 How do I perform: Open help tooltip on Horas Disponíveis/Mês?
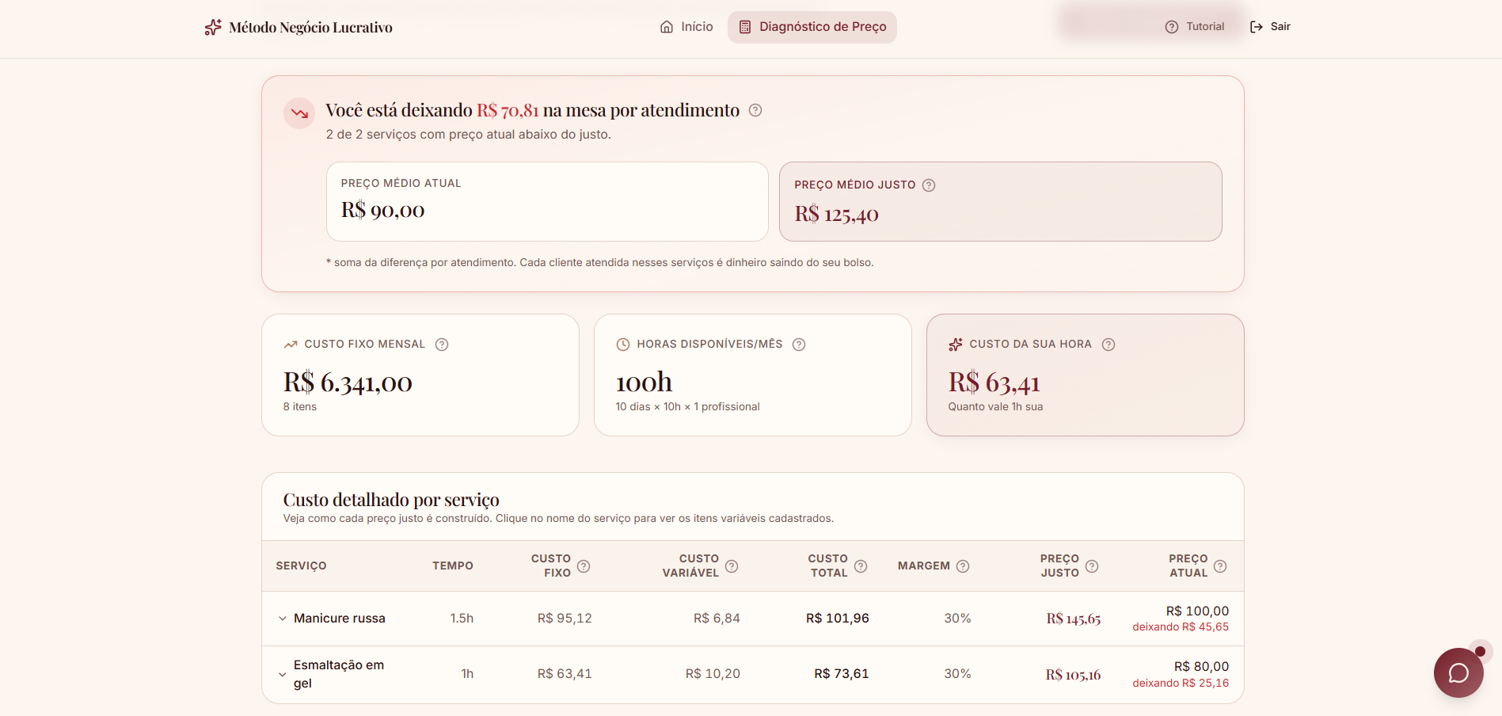pos(798,344)
